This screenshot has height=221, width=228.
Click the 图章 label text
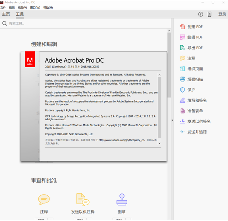[122, 212]
